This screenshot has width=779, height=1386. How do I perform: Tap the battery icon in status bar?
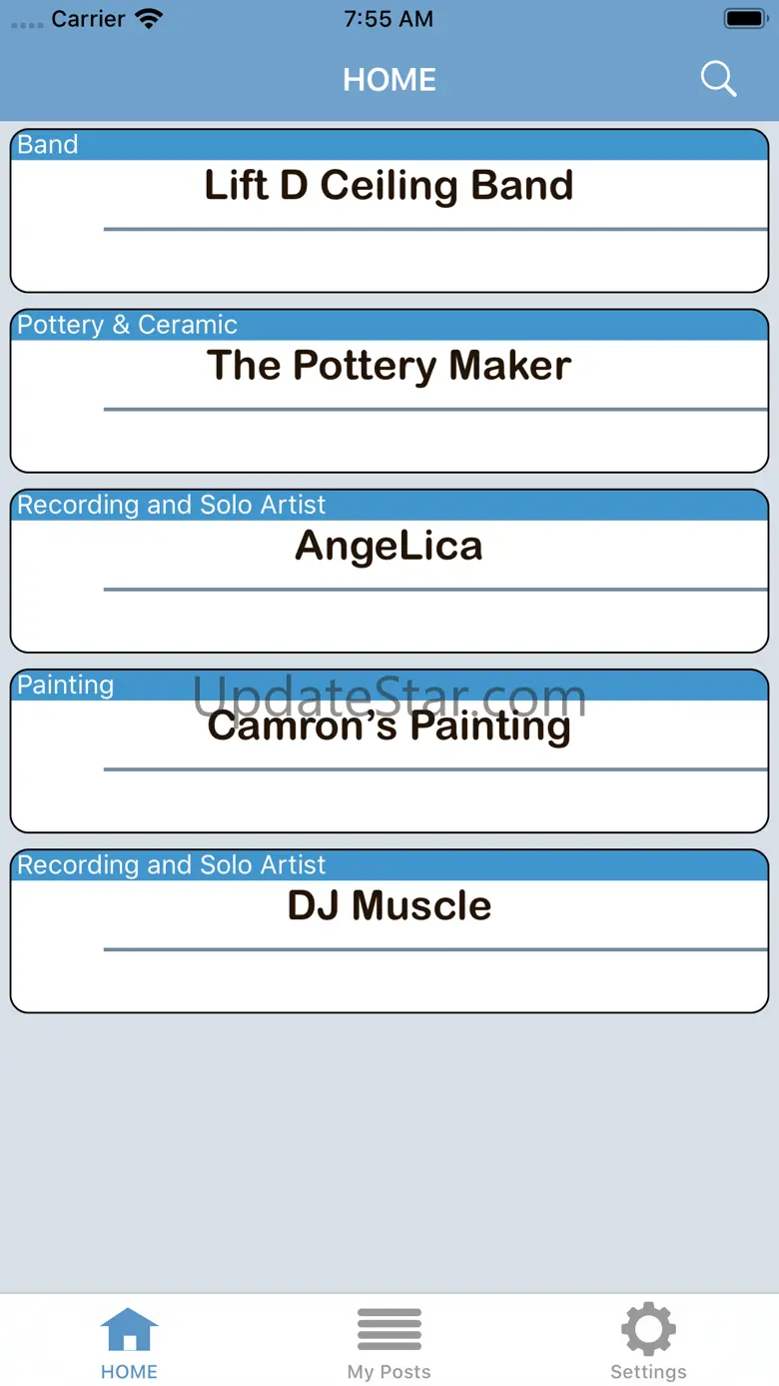[x=746, y=18]
